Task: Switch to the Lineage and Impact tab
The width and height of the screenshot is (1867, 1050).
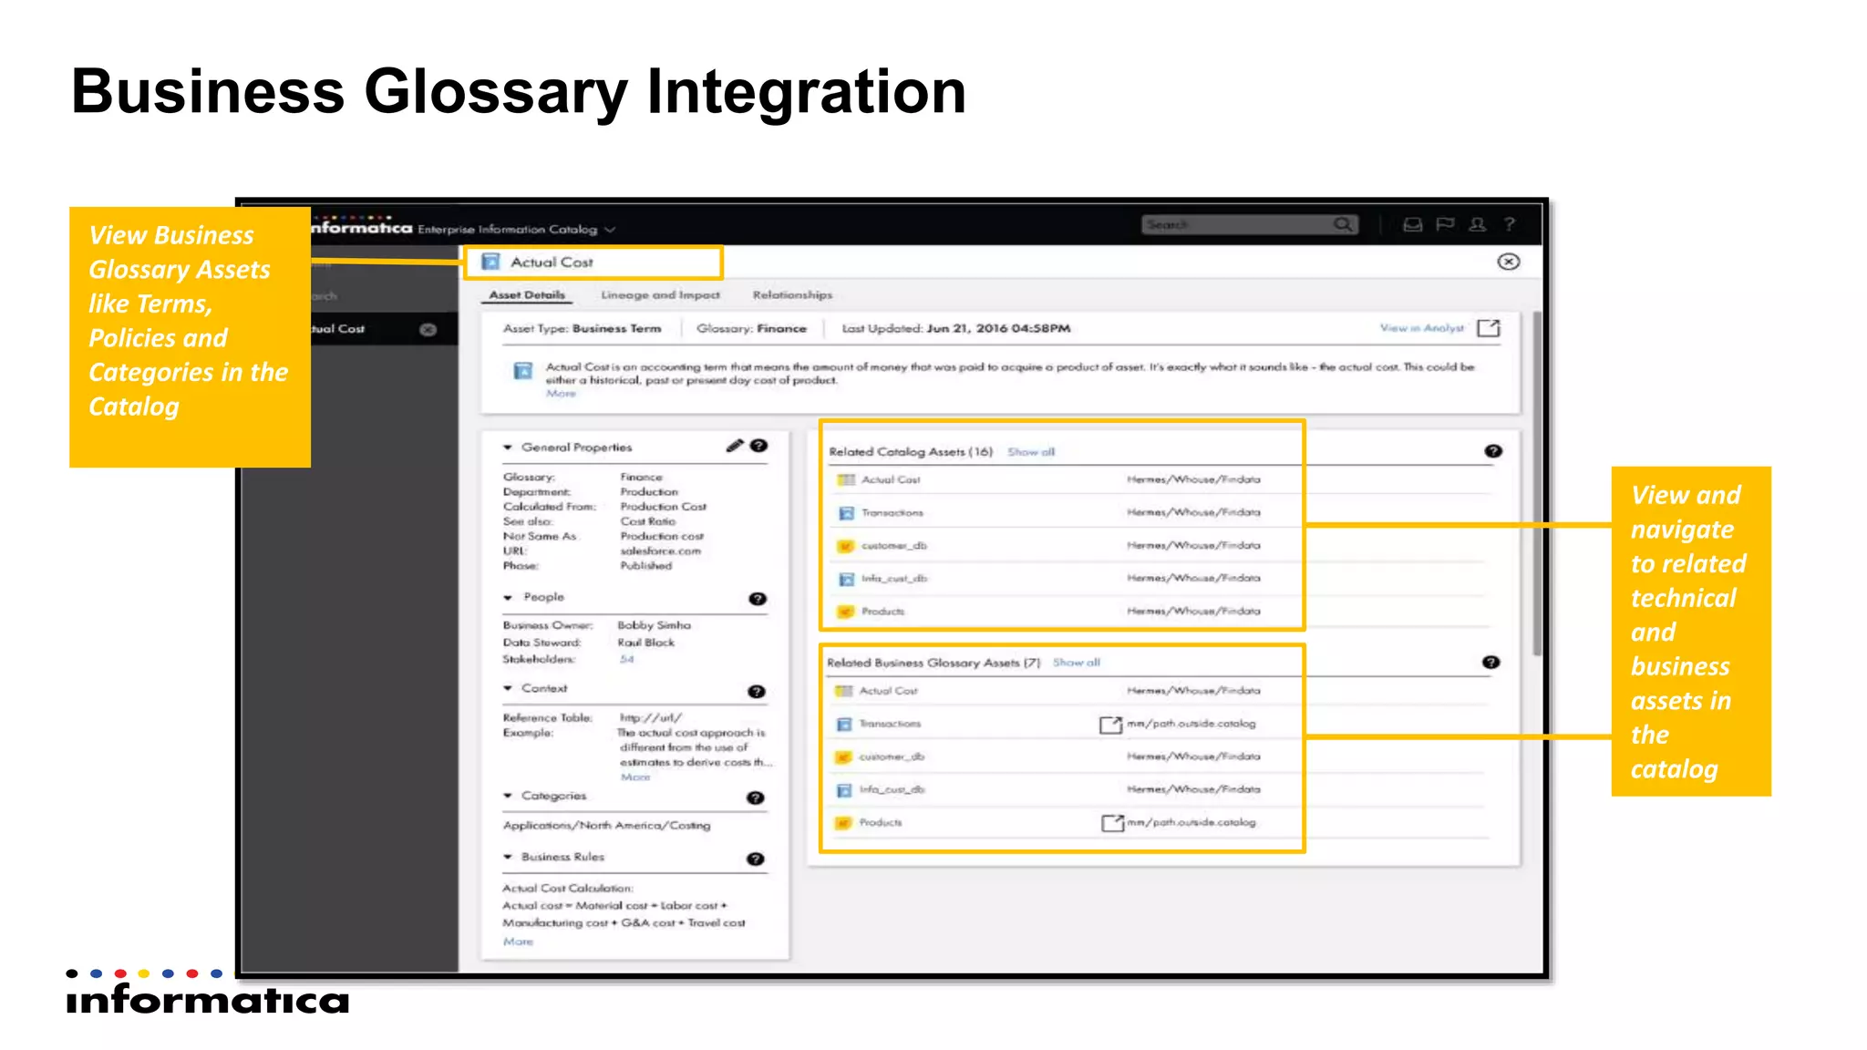Action: pyautogui.click(x=660, y=295)
